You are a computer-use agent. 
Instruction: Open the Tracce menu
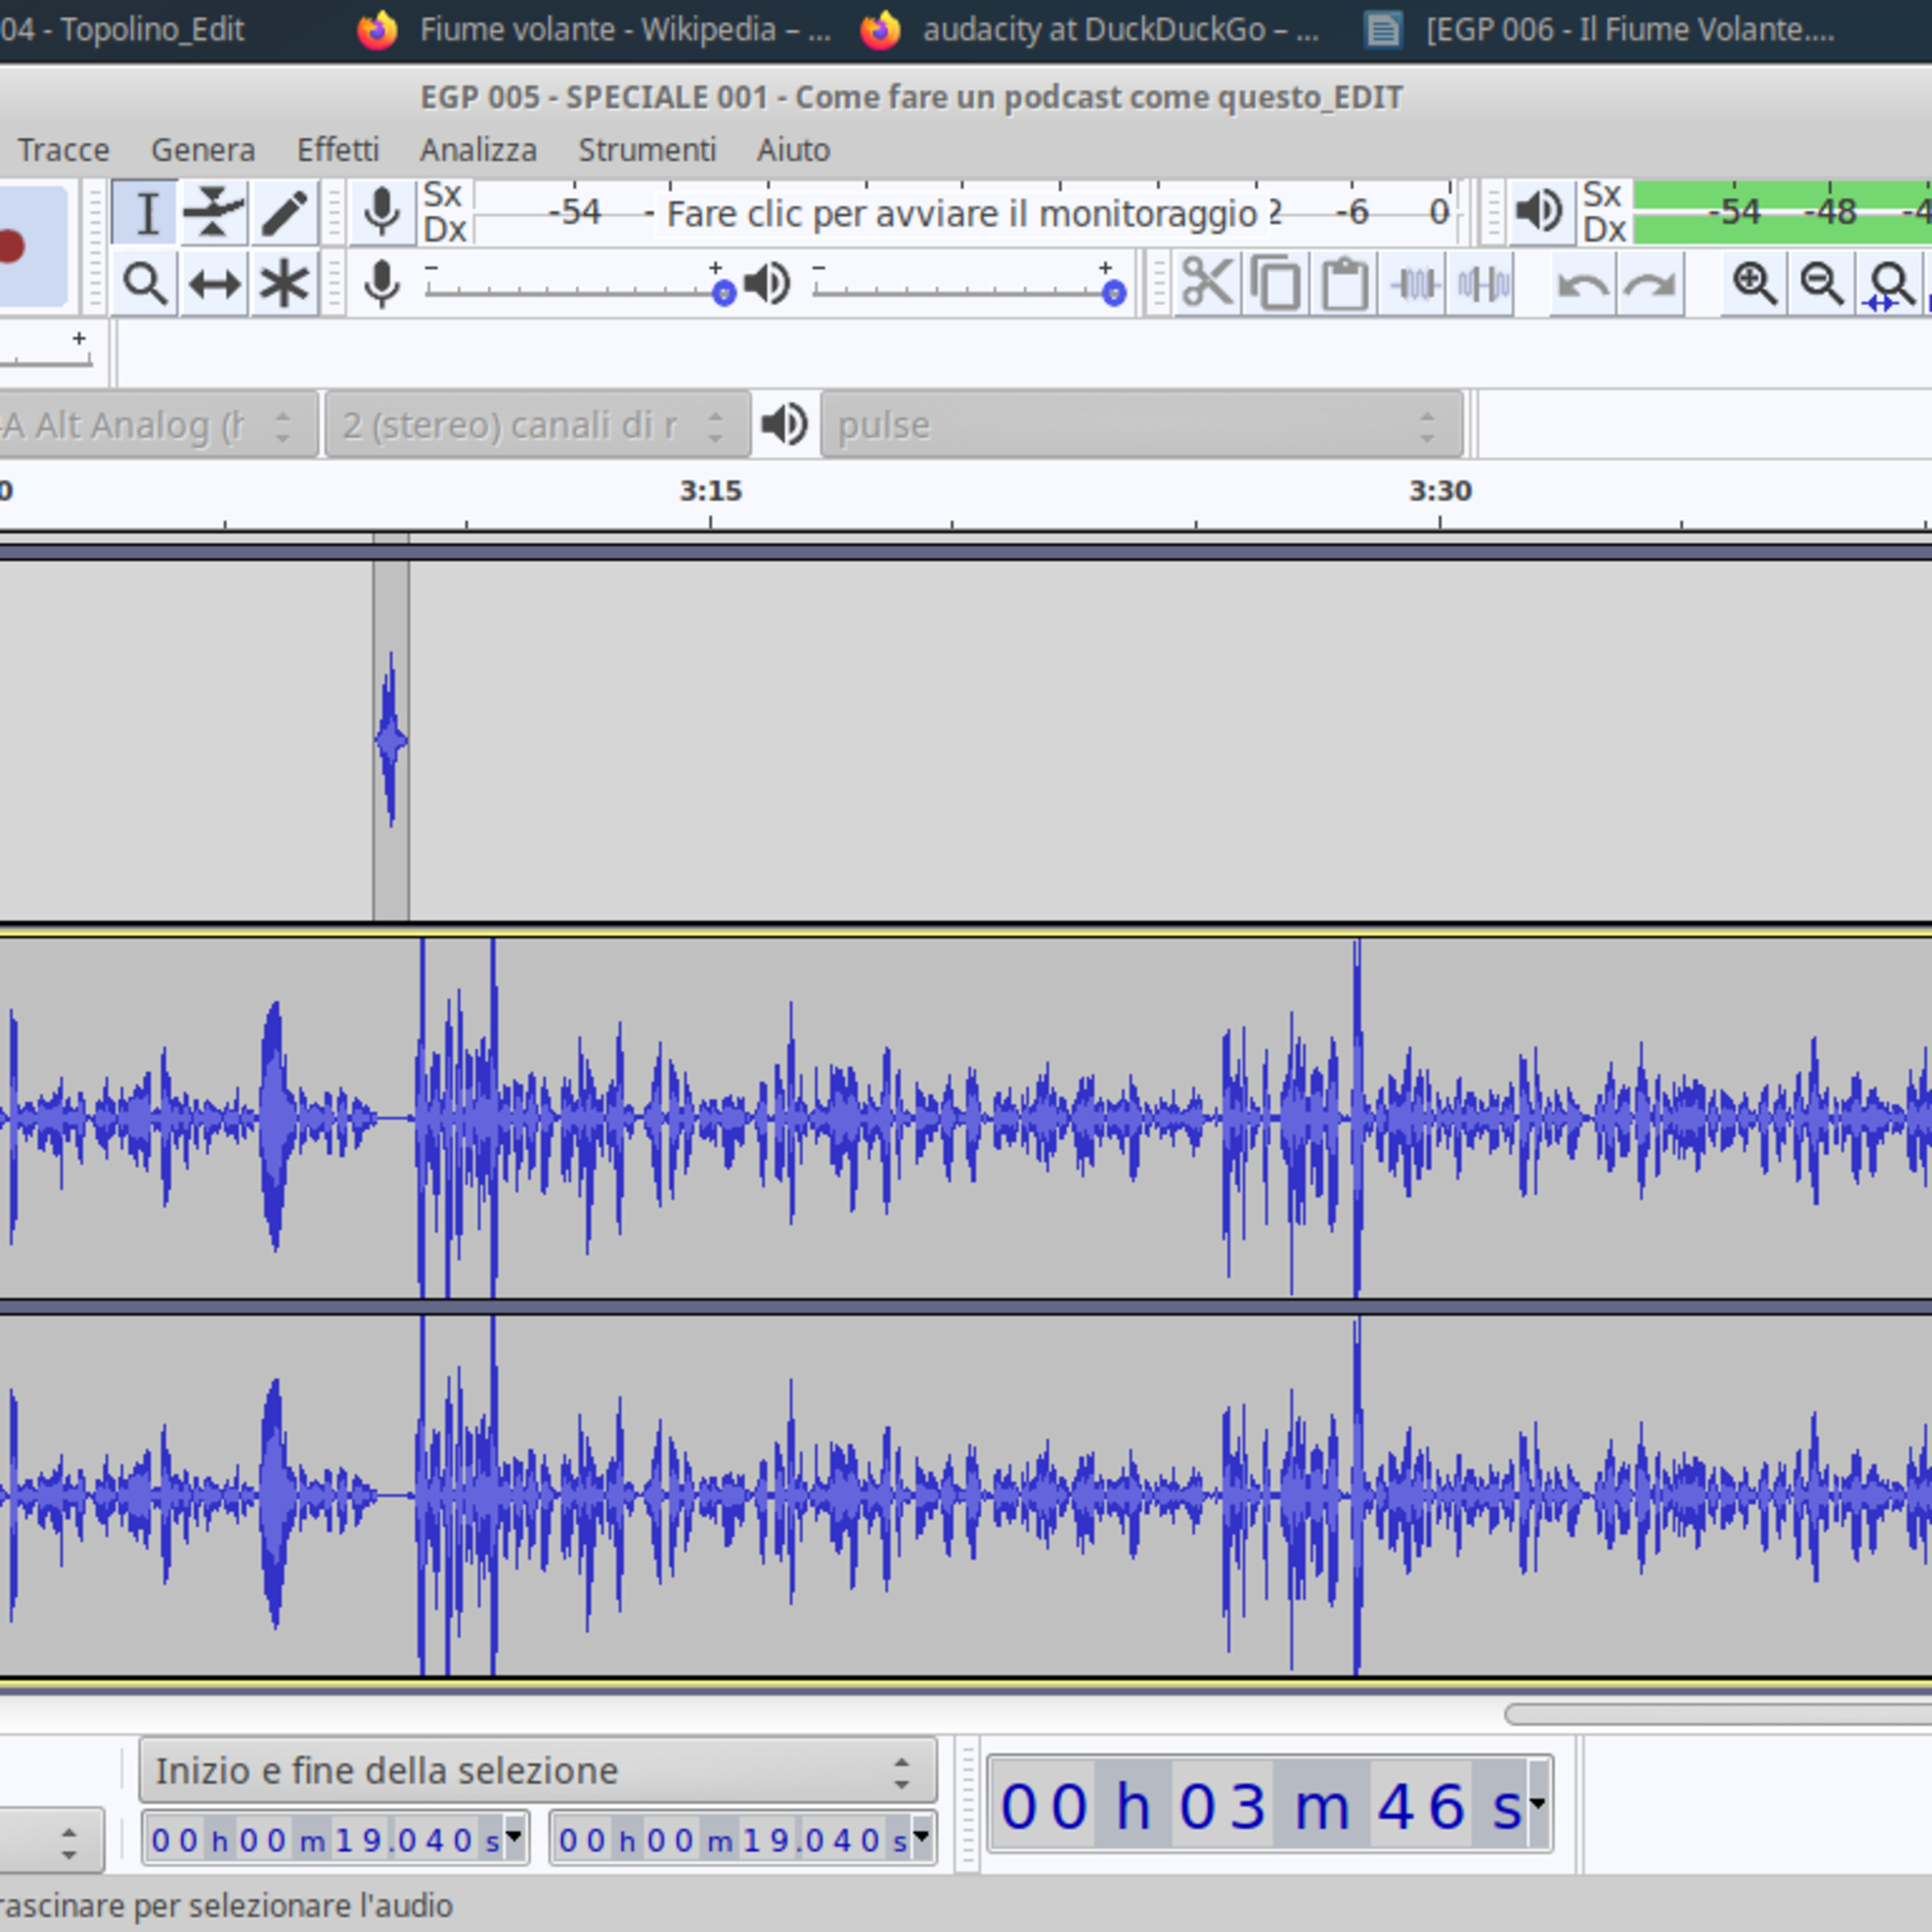pos(63,150)
